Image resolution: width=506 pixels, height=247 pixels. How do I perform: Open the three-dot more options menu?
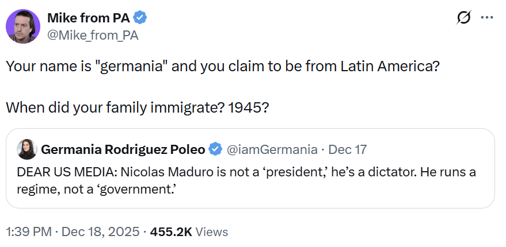(x=487, y=18)
